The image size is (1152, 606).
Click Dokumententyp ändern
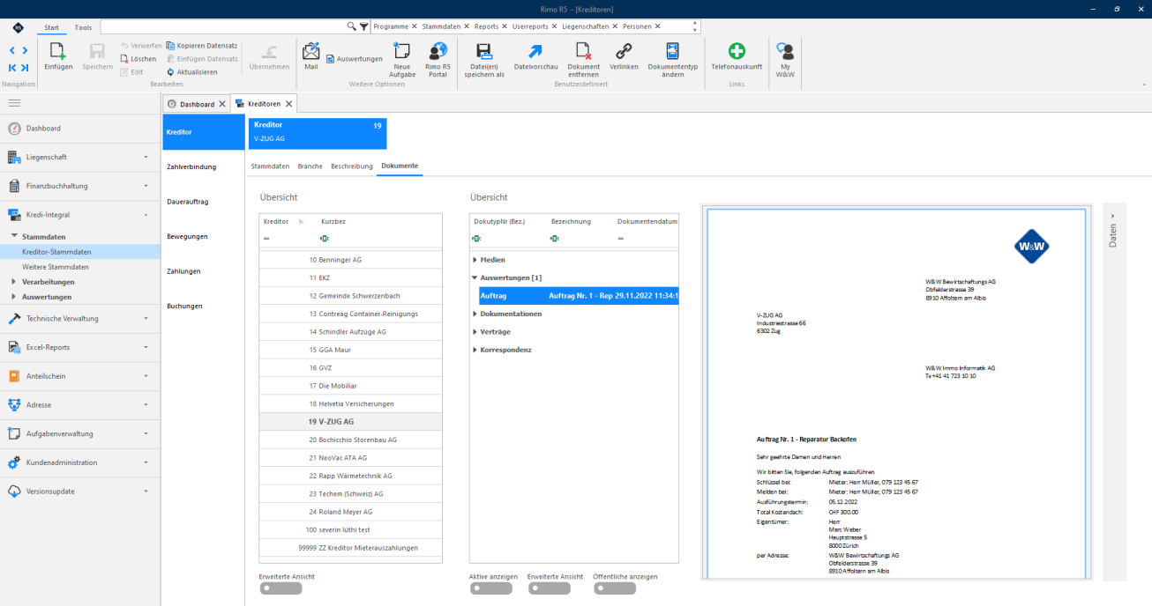pos(672,60)
